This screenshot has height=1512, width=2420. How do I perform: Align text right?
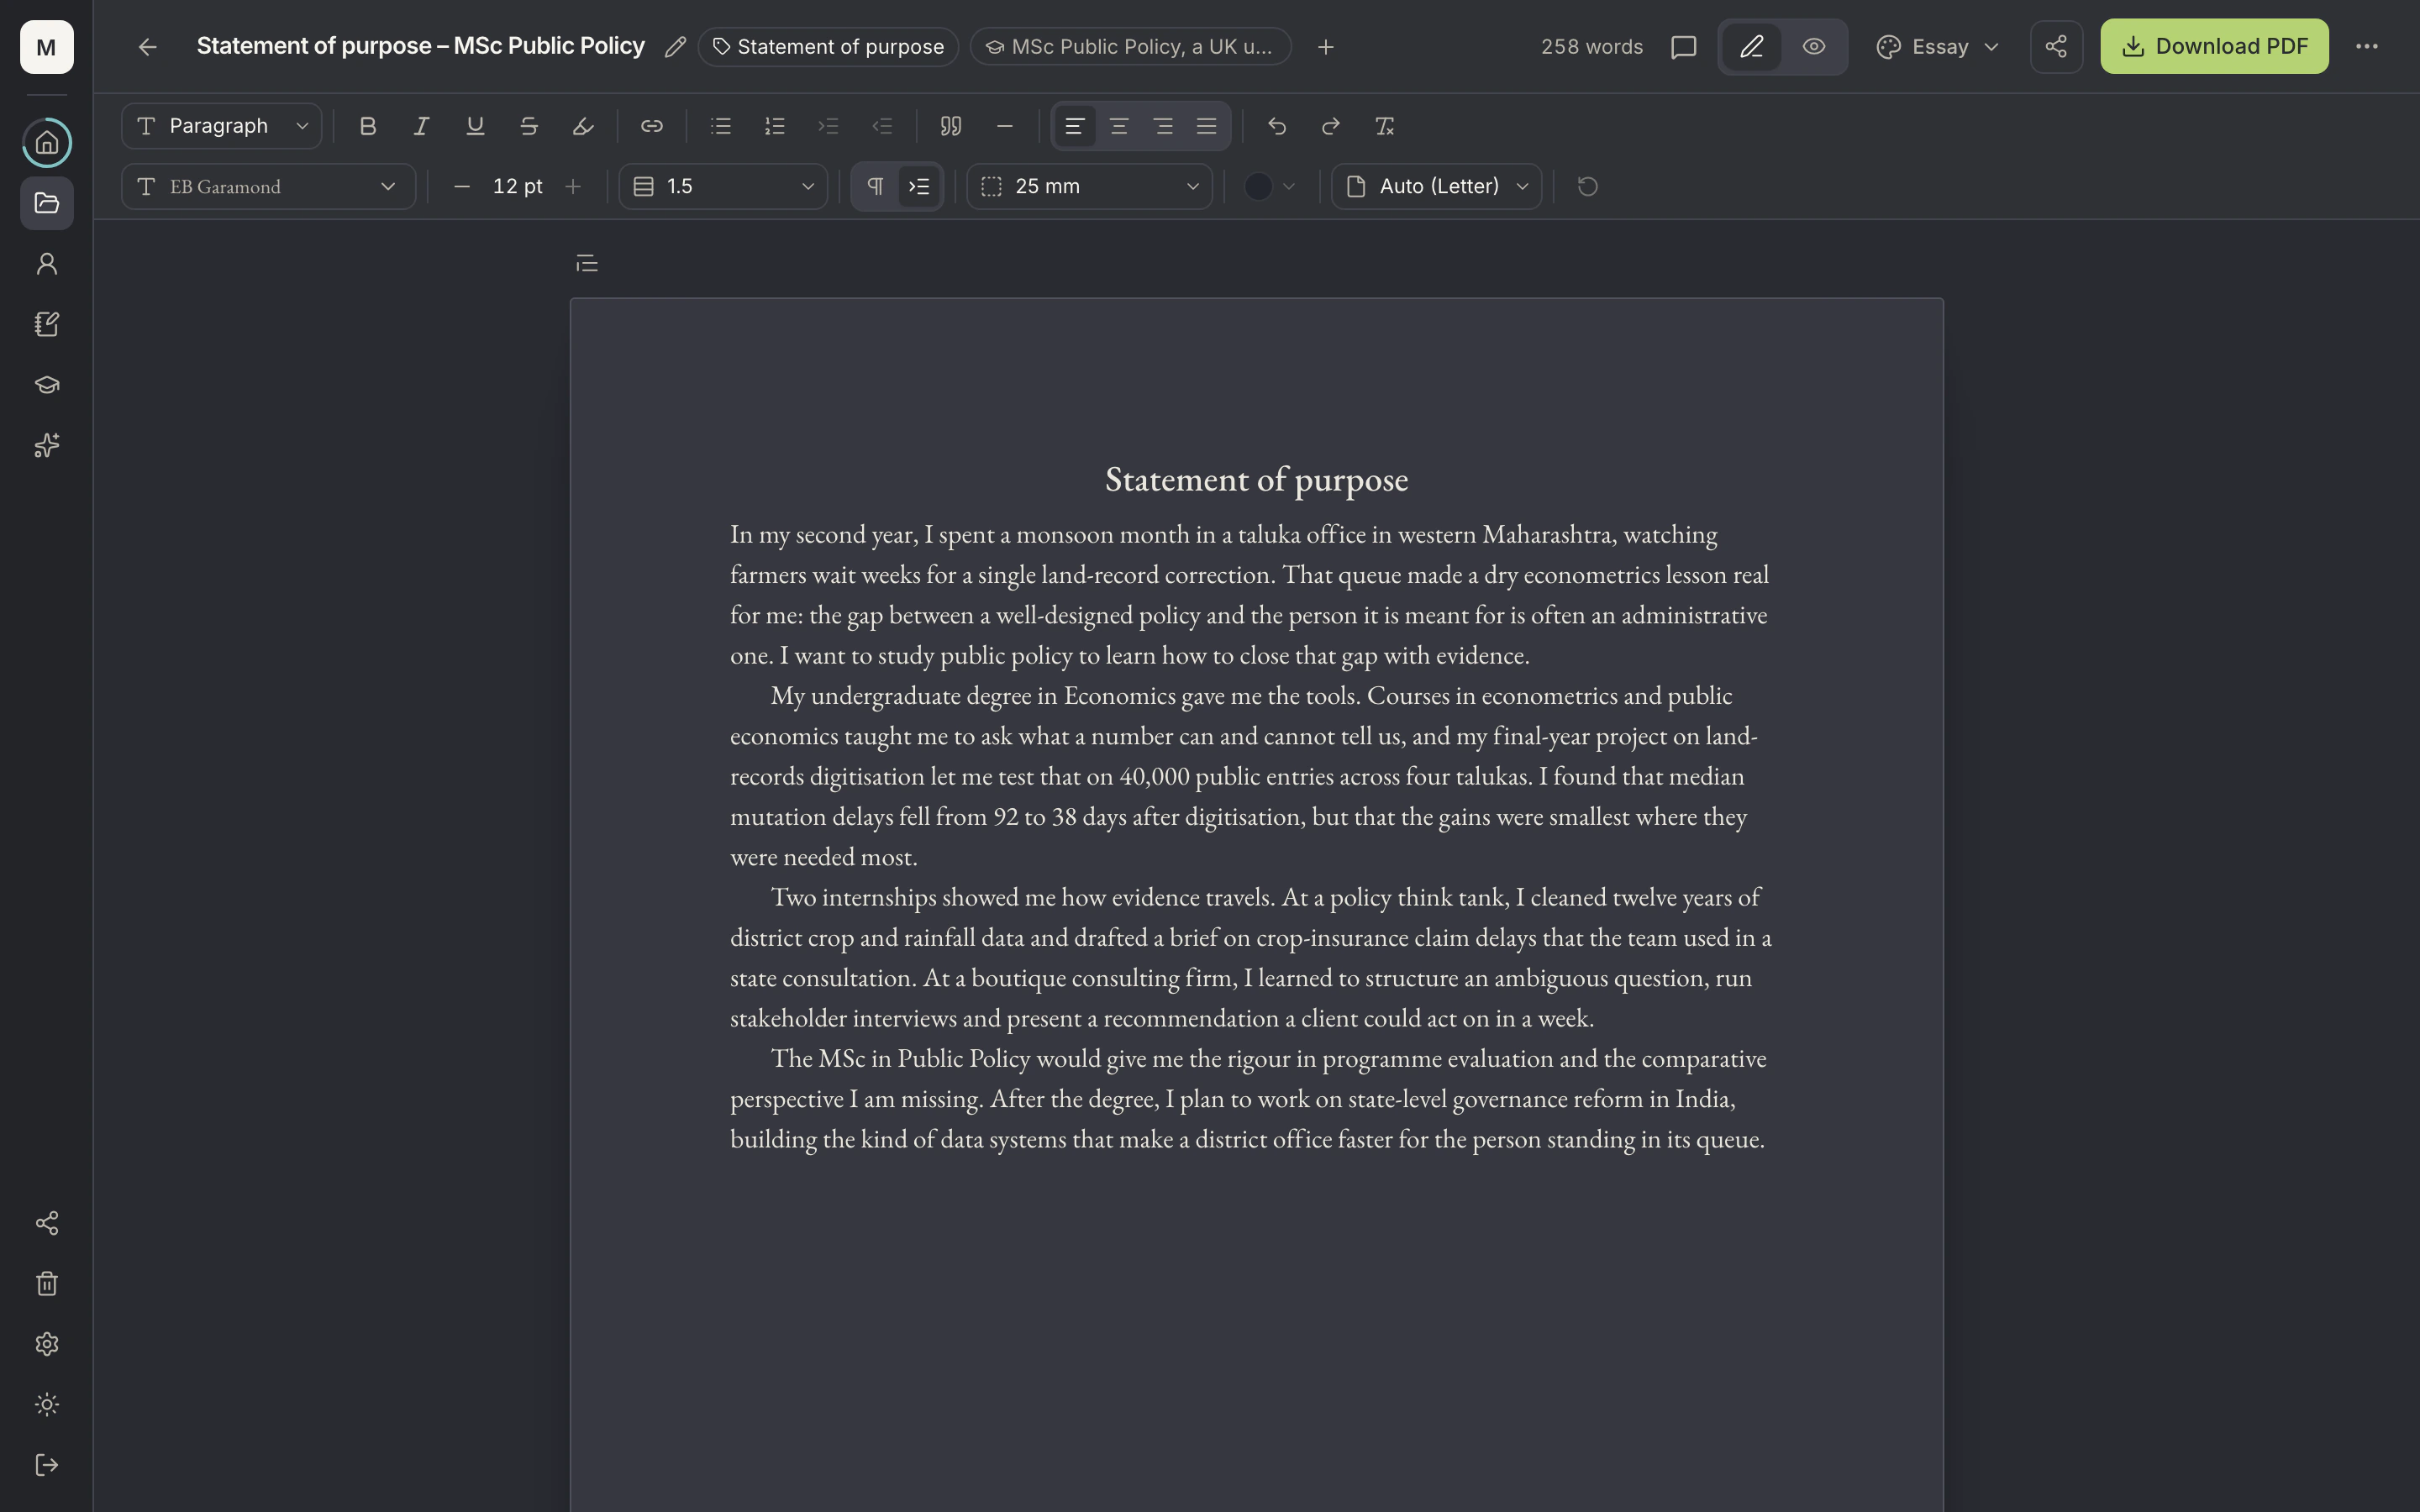pyautogui.click(x=1163, y=126)
